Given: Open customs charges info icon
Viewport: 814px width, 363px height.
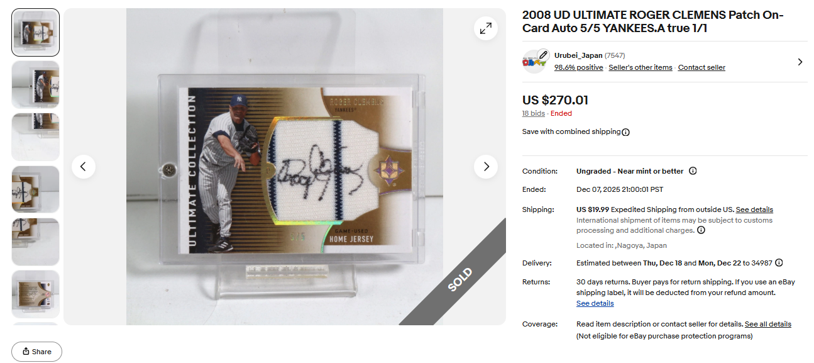Looking at the screenshot, I should [x=701, y=230].
